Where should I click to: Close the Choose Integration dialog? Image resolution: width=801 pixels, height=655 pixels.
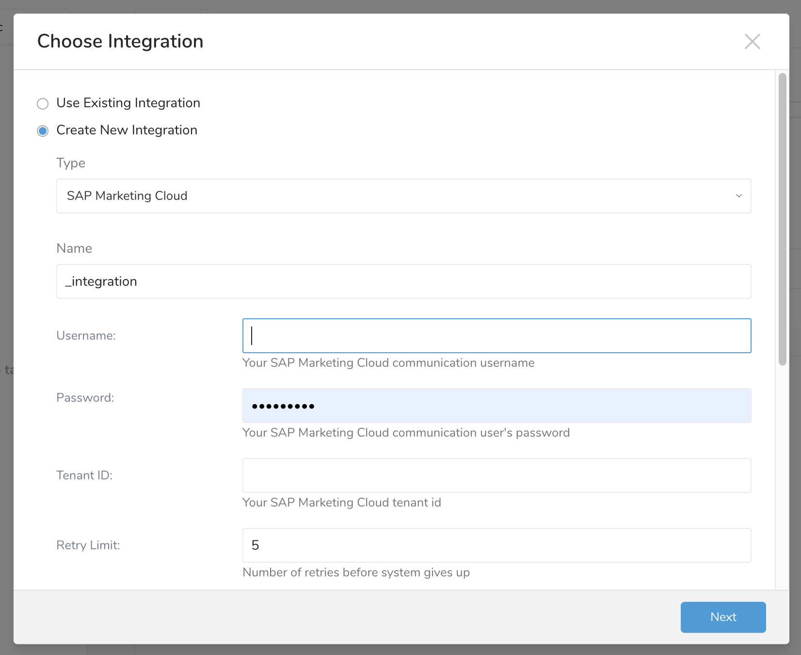tap(752, 42)
